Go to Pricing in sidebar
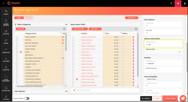This screenshot has height=102, width=188. 6,41
